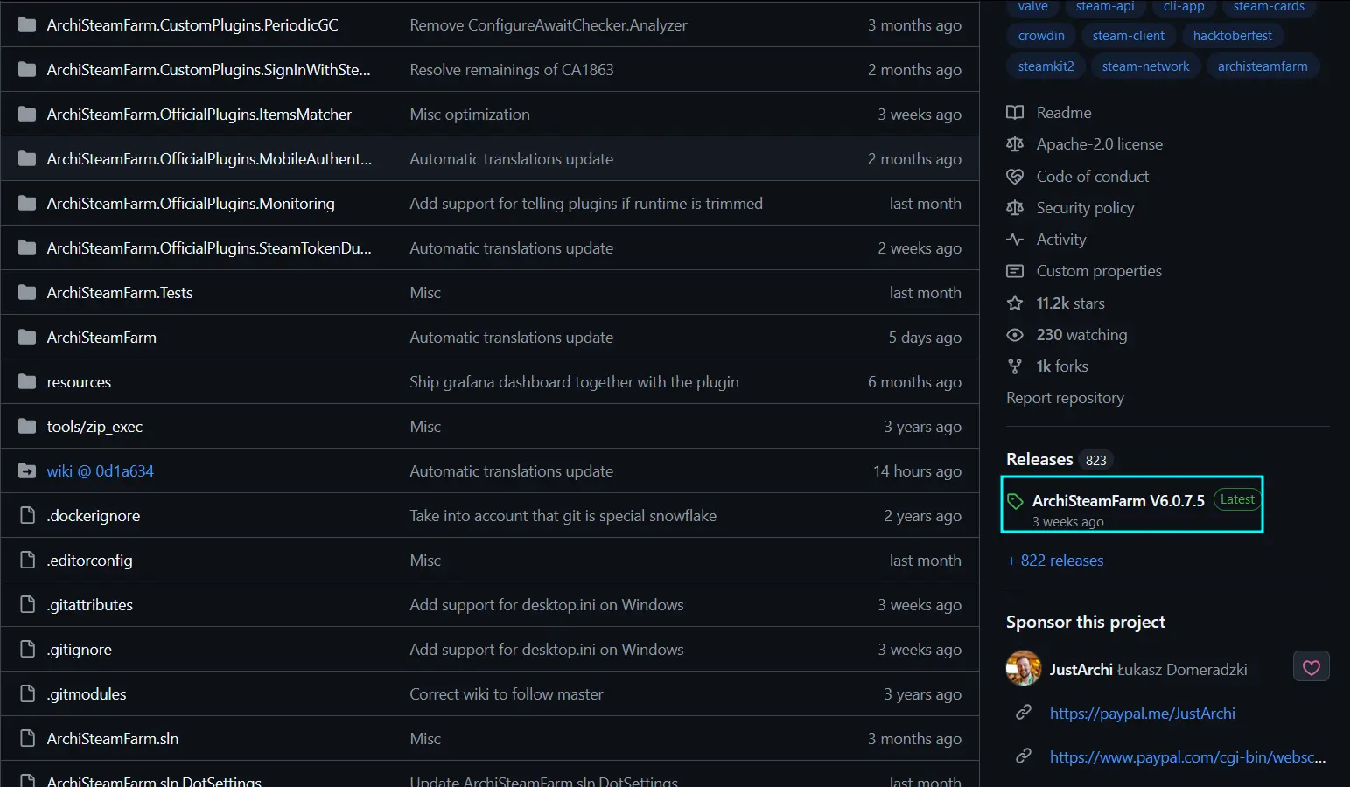Image resolution: width=1350 pixels, height=787 pixels.
Task: Click folder icon beside ArchiSteamFarm.OfficialPlugins.Monitoring
Action: [x=27, y=204]
